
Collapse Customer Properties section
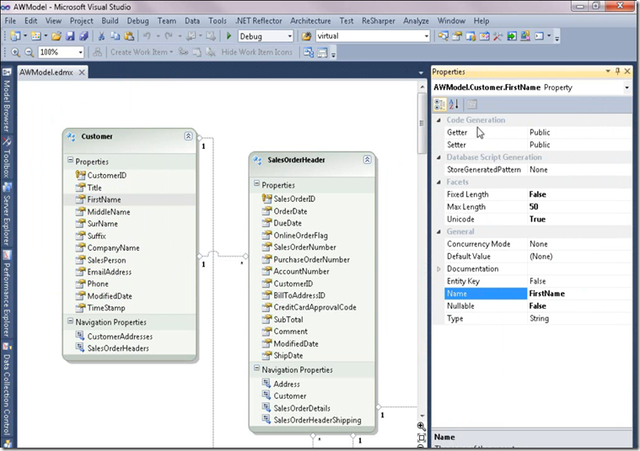pyautogui.click(x=70, y=160)
